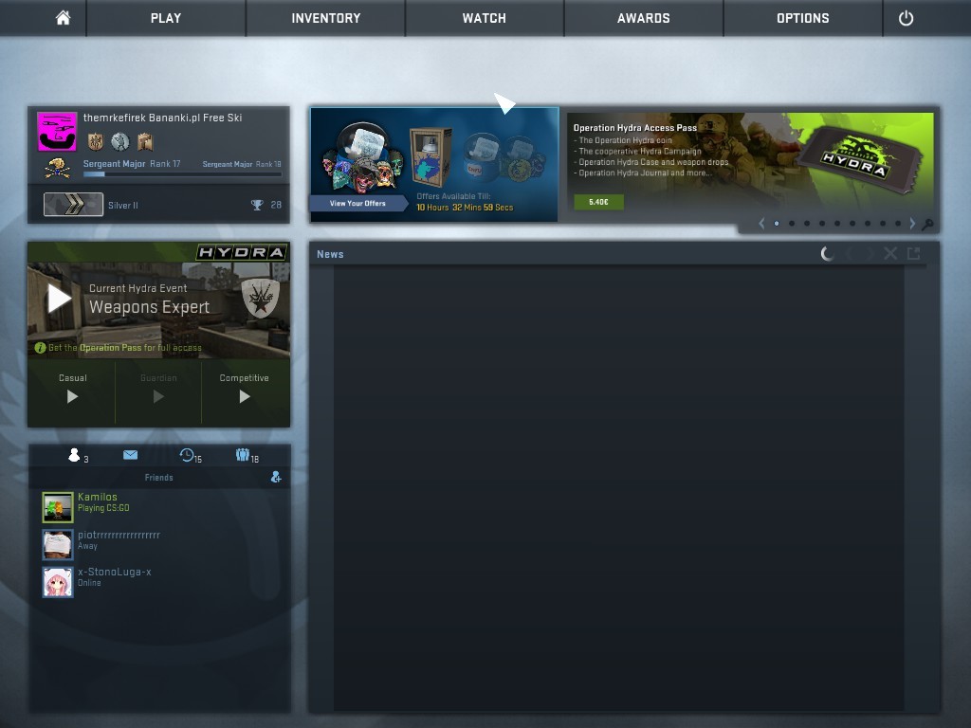Click the silver coin badge icon
971x728 pixels.
click(120, 142)
